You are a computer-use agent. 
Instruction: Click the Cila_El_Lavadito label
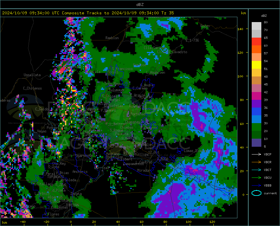[172, 52]
